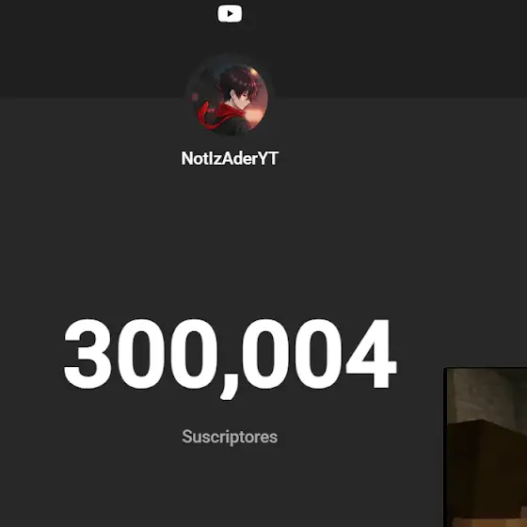Open the NotIzAderYT circular profile avatar
Image resolution: width=527 pixels, height=527 pixels.
[x=230, y=98]
